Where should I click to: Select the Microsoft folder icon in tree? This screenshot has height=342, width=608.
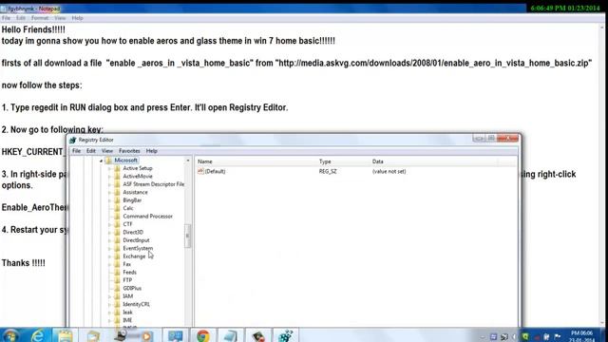point(108,161)
